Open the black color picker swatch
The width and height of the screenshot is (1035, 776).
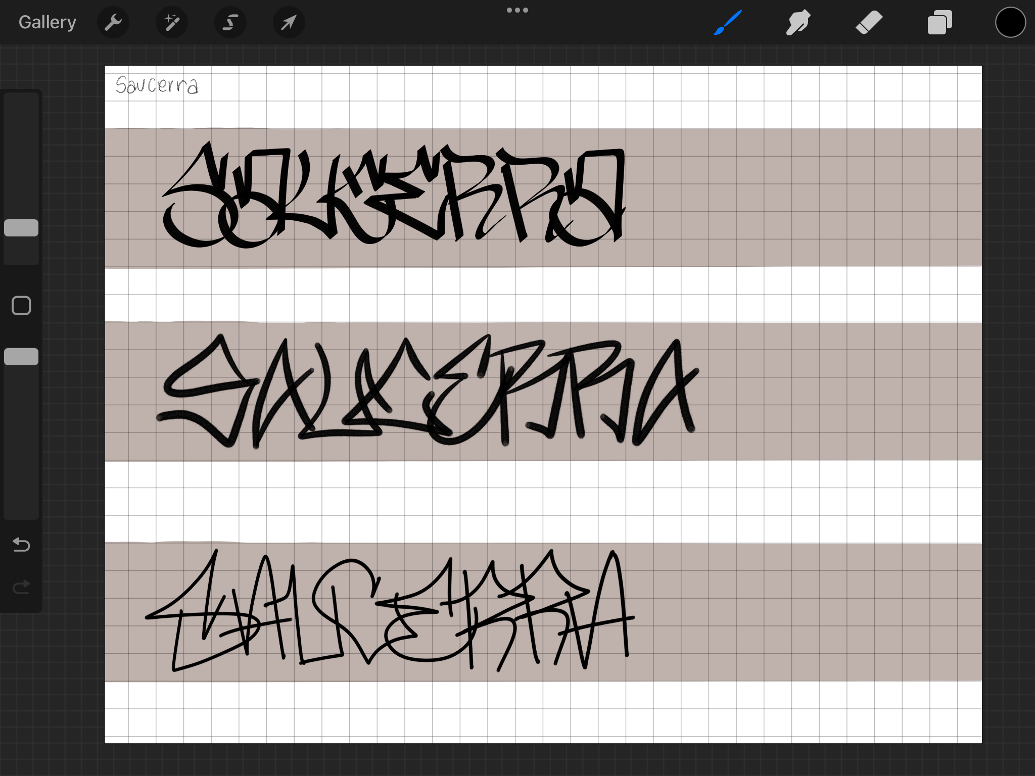pos(1010,22)
